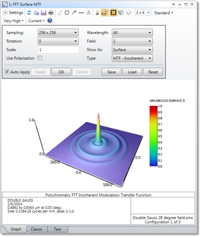Toggle the highlighted unlock icon
This screenshot has width=201, height=237.
pos(105,13)
